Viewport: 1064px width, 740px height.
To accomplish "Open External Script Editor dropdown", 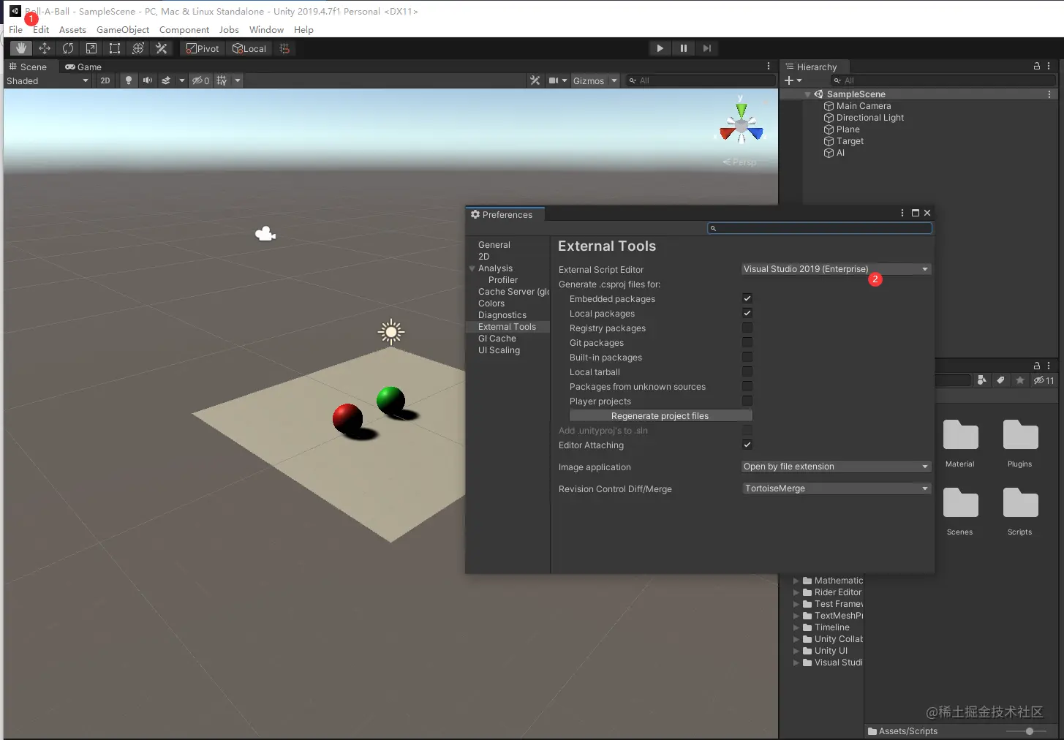I will pos(836,269).
